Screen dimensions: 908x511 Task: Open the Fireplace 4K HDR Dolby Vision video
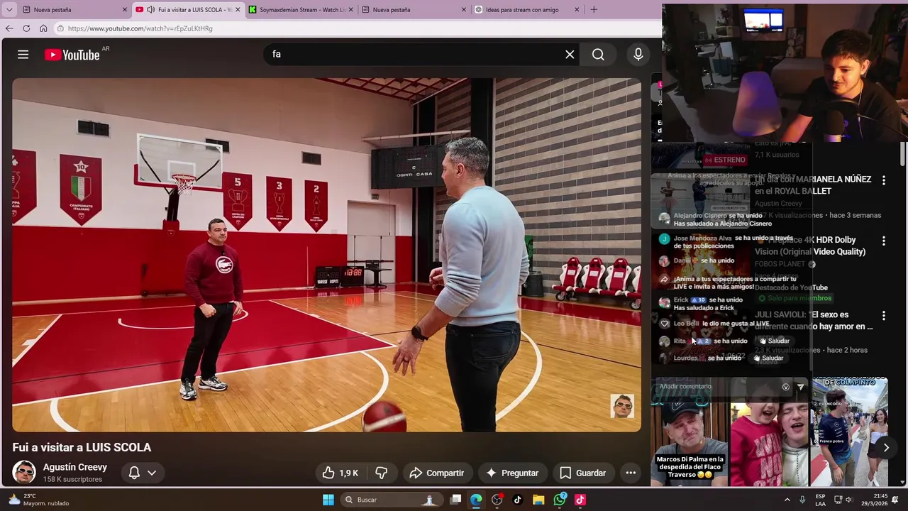[x=810, y=246]
